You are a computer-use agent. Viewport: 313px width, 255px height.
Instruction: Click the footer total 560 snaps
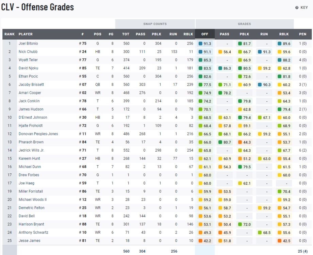tap(126, 251)
